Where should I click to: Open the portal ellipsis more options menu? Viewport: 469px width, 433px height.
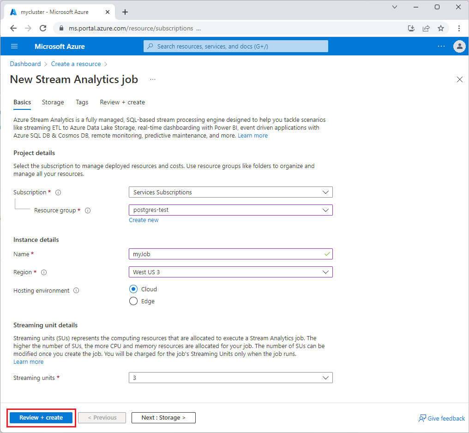click(441, 46)
